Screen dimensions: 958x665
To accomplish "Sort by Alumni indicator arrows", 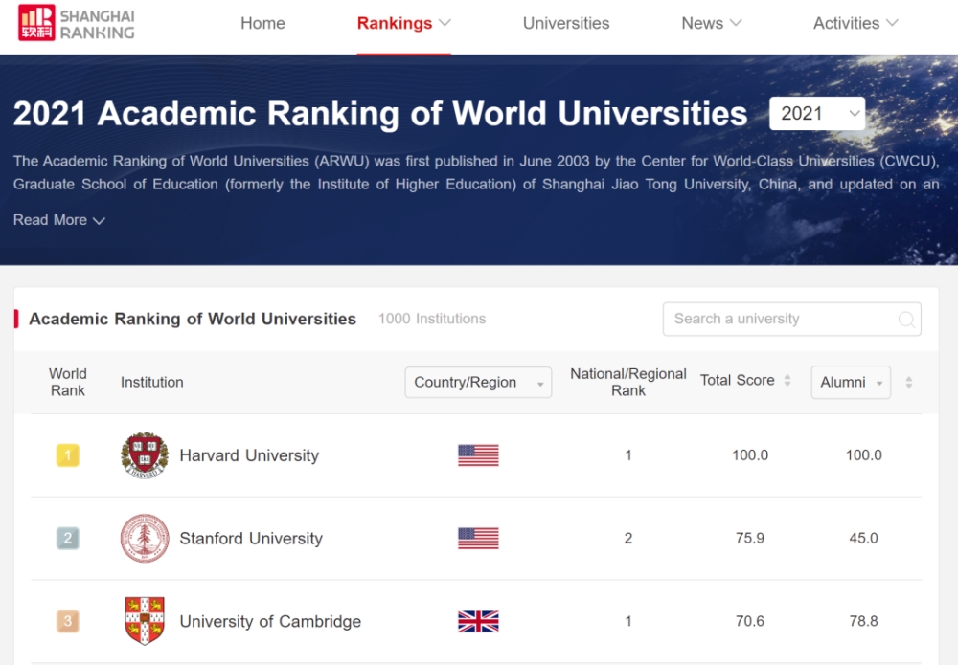I will pyautogui.click(x=909, y=383).
